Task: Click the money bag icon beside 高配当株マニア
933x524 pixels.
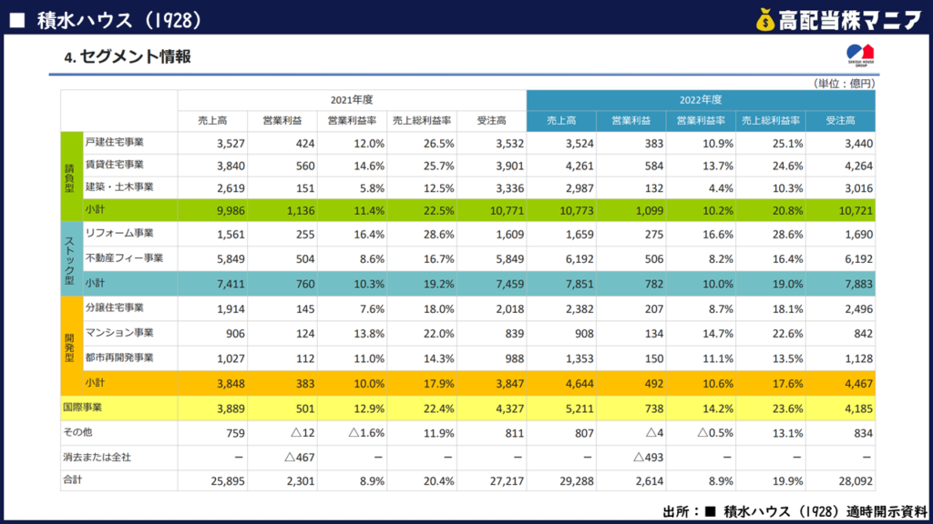Action: point(764,20)
